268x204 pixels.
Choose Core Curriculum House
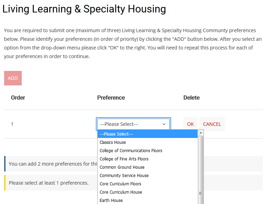121,192
